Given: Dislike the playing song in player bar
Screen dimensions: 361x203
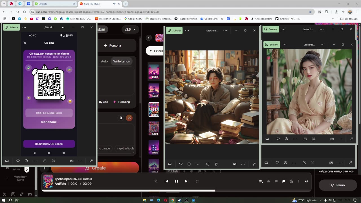Looking at the screenshot, I should click(x=276, y=181).
